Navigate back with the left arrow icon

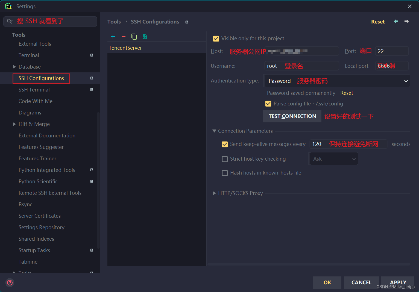(x=396, y=21)
